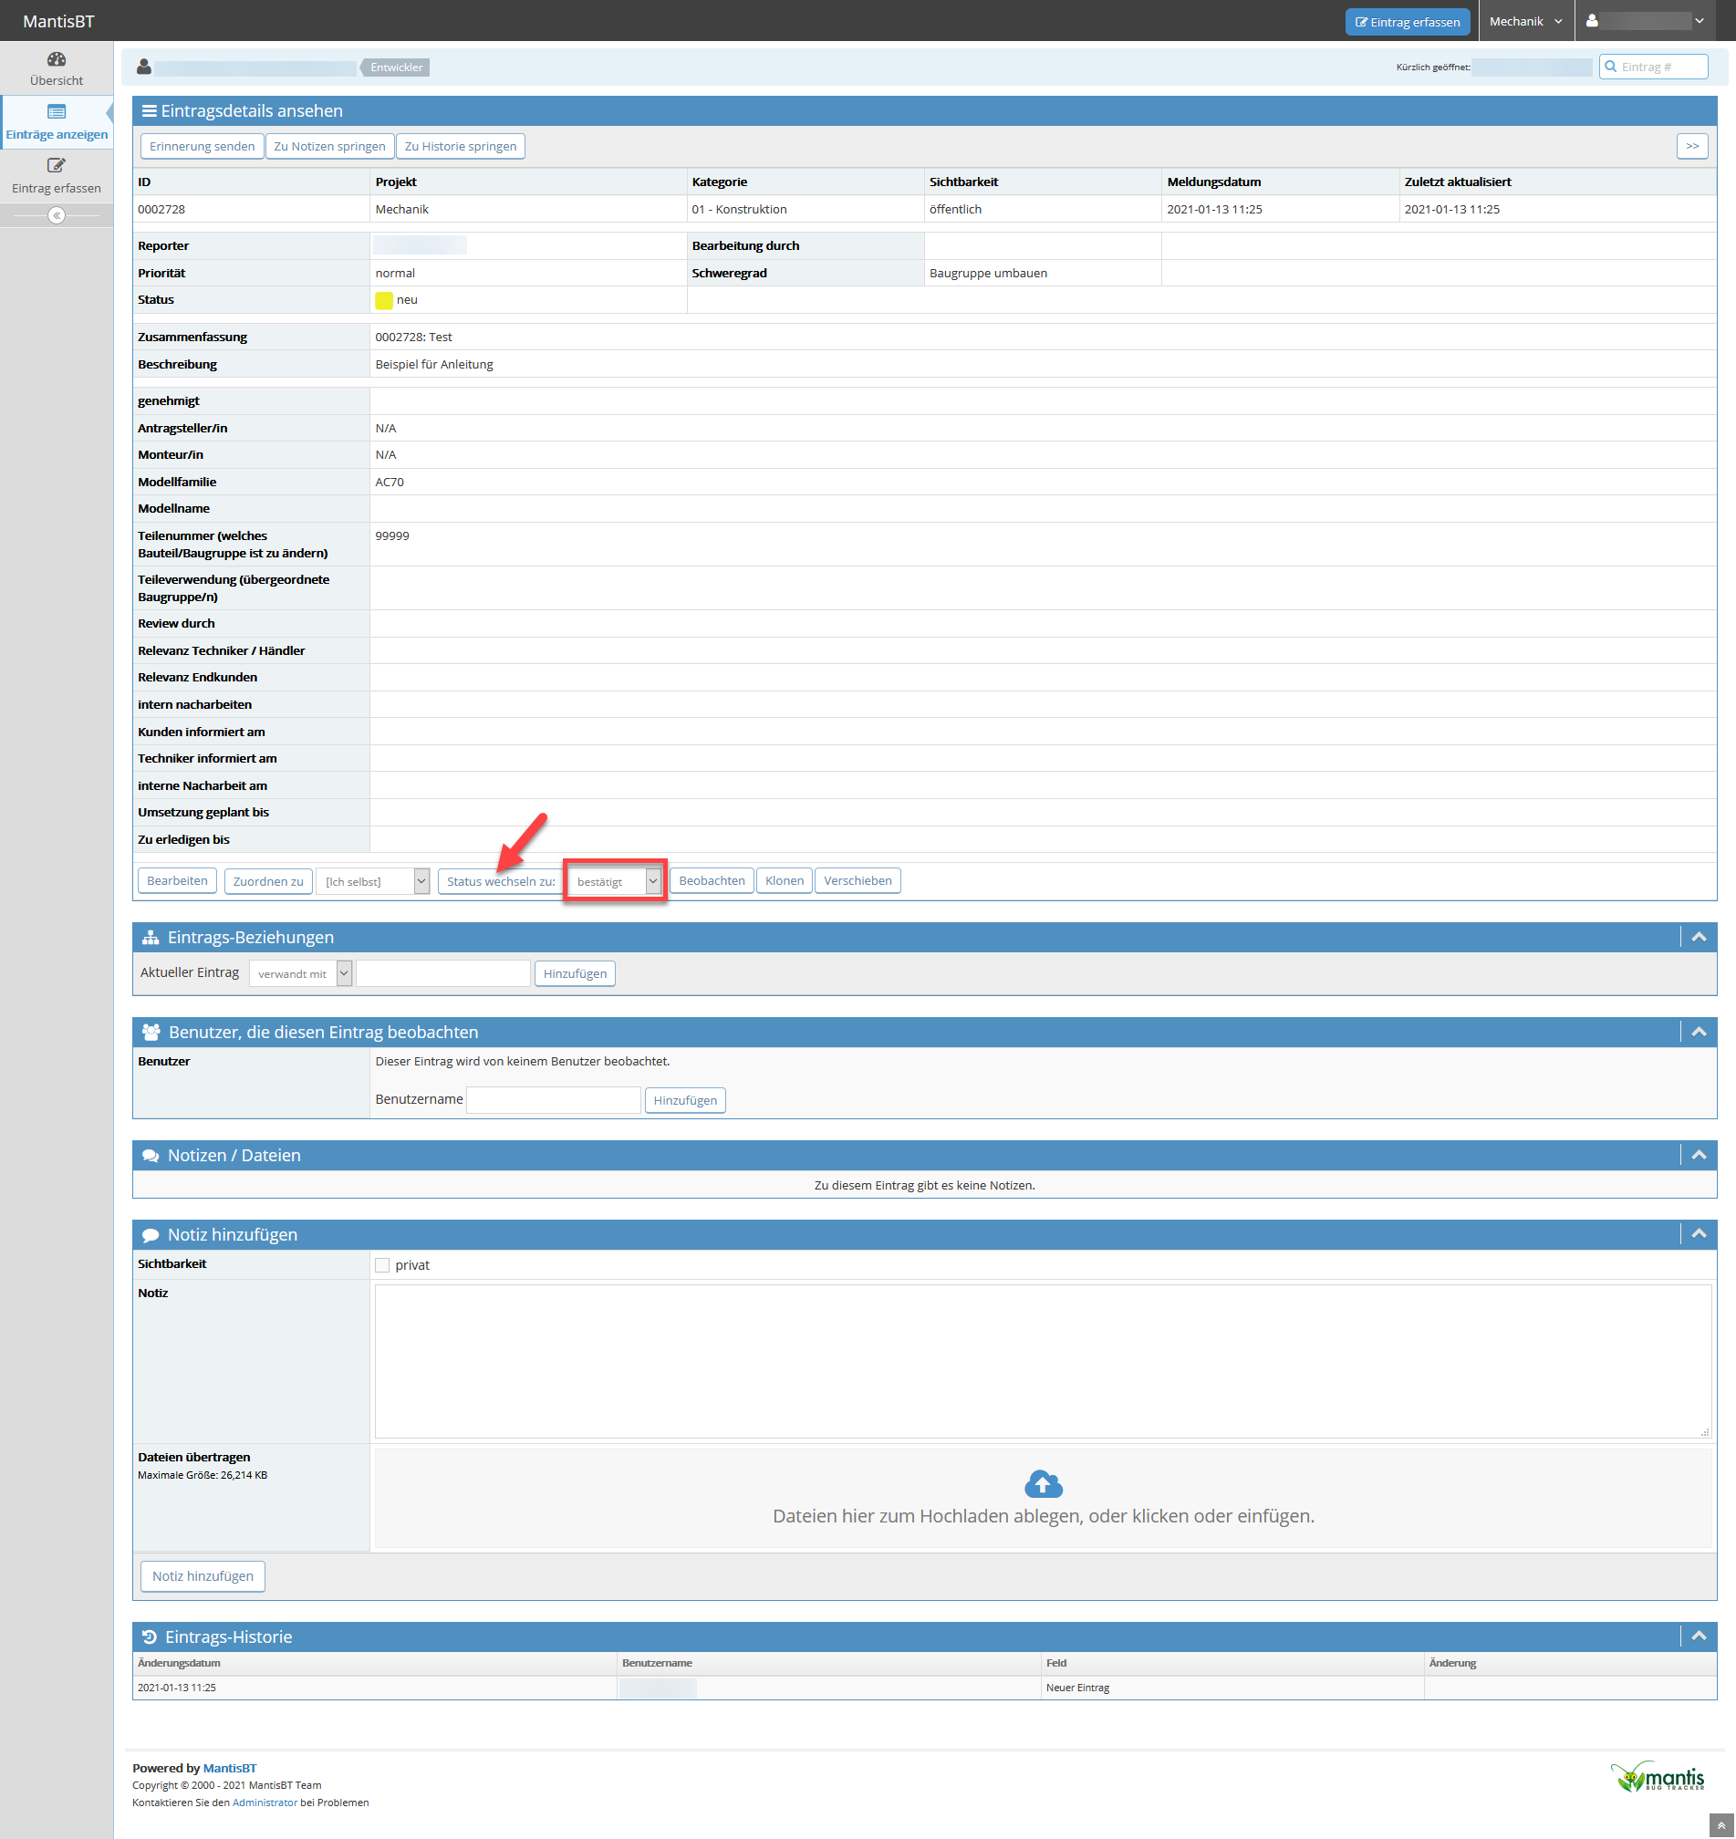The height and width of the screenshot is (1839, 1736).
Task: Open the status dropdown showing bestätigt
Action: [x=615, y=881]
